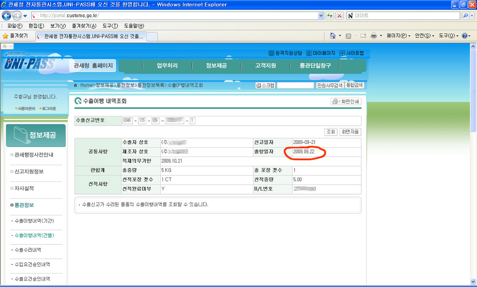Click the 사이트맵 link at top
The width and height of the screenshot is (477, 287).
pyautogui.click(x=352, y=53)
